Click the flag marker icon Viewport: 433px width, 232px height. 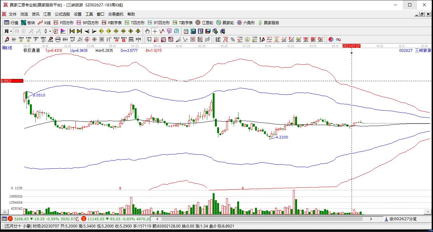(63, 31)
